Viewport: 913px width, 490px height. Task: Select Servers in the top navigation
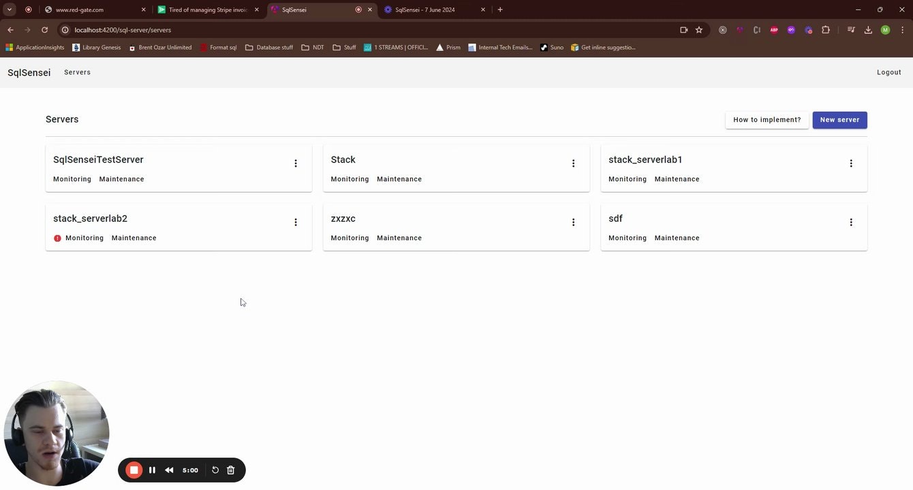point(76,72)
